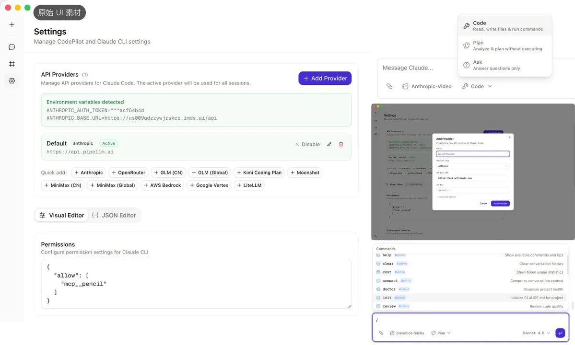This screenshot has width=575, height=345.
Task: Click the grid hash icon in sidebar
Action: click(x=12, y=64)
